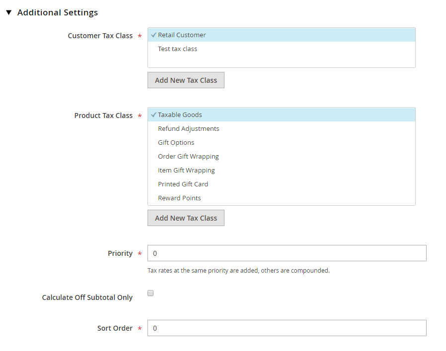
Task: Select Reward Points tax class
Action: [x=281, y=198]
